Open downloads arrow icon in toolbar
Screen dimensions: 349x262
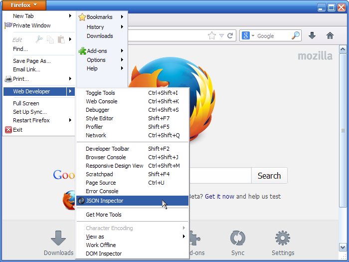312,35
